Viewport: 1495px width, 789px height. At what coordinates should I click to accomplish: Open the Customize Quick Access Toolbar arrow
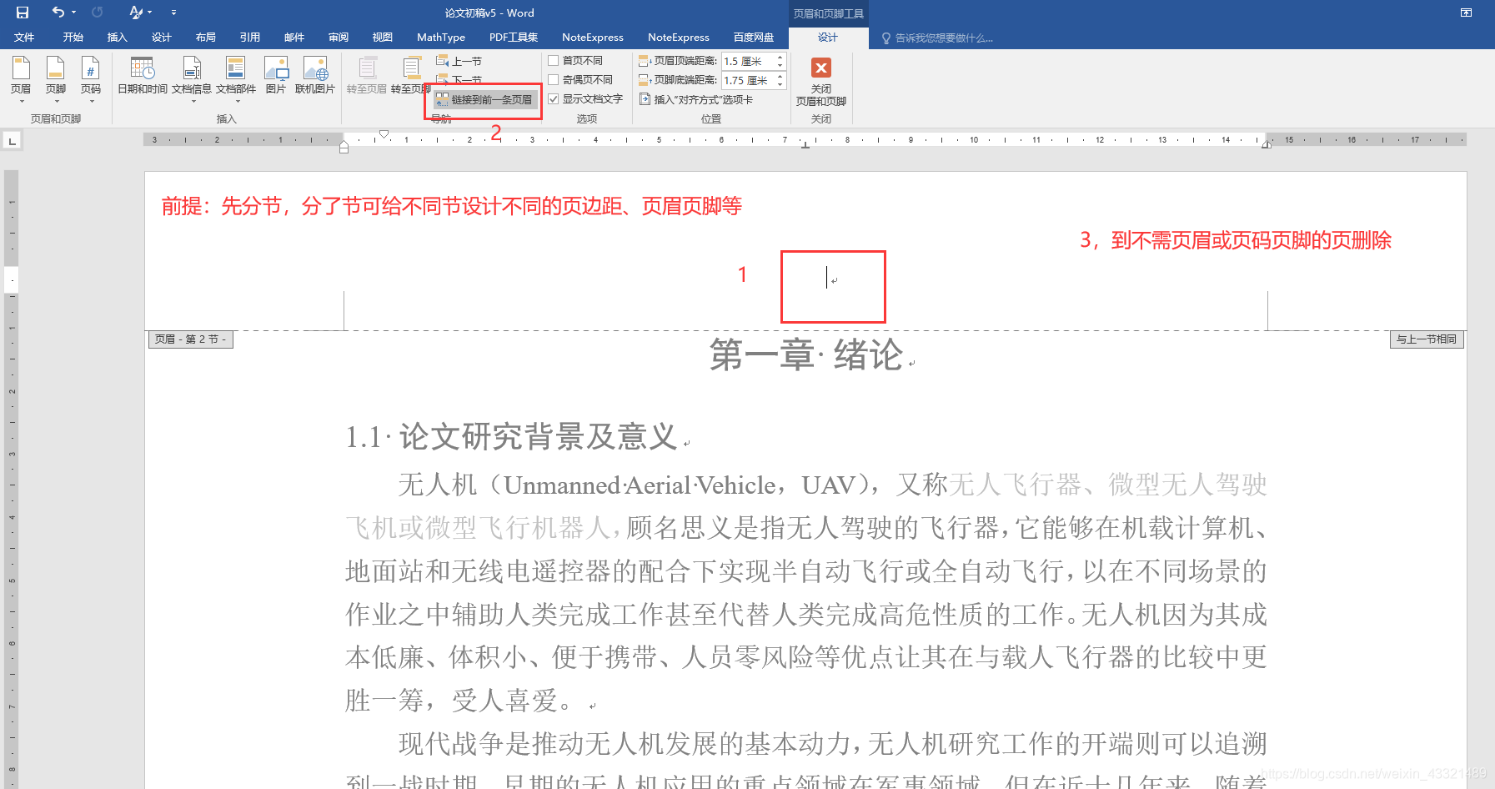click(x=173, y=13)
